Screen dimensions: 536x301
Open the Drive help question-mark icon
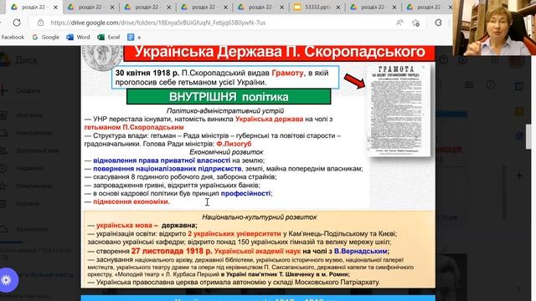tap(443, 60)
